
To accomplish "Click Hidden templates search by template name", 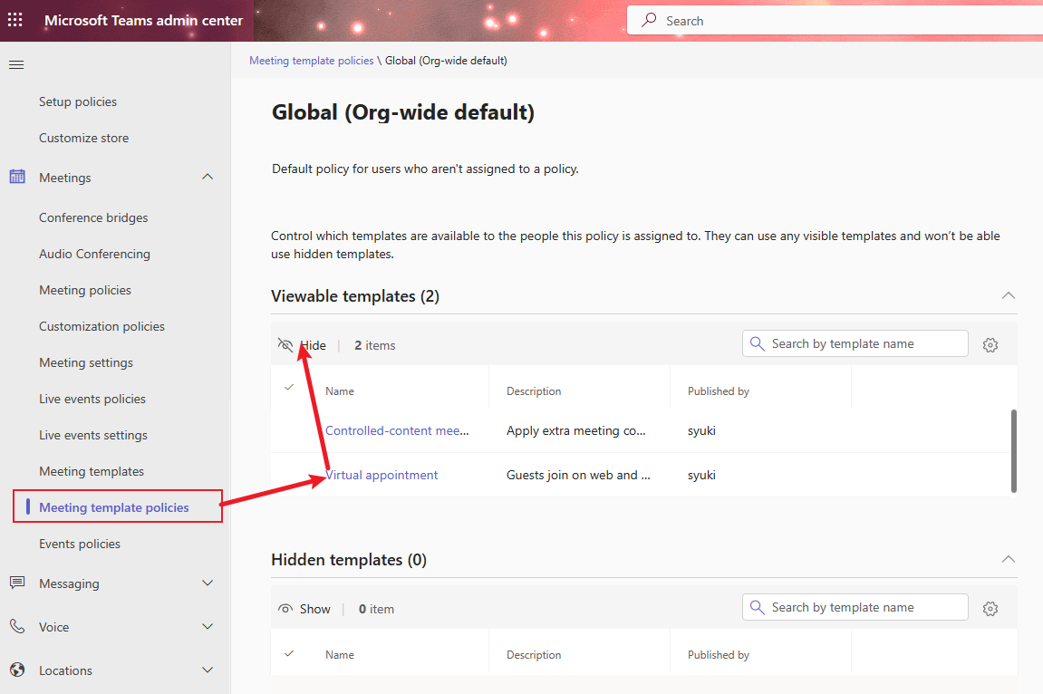I will pyautogui.click(x=855, y=607).
